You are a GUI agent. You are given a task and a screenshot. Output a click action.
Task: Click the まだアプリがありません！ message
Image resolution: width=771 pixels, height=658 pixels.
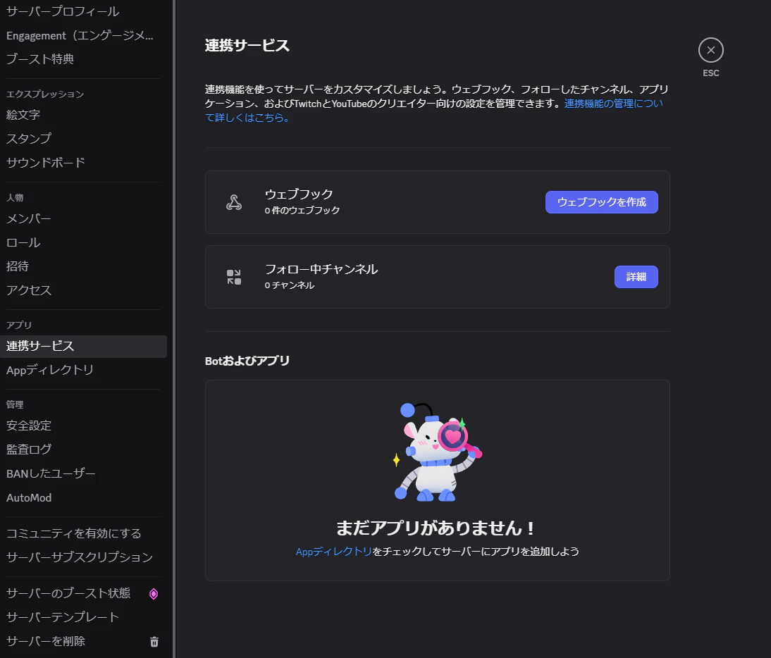pos(437,528)
